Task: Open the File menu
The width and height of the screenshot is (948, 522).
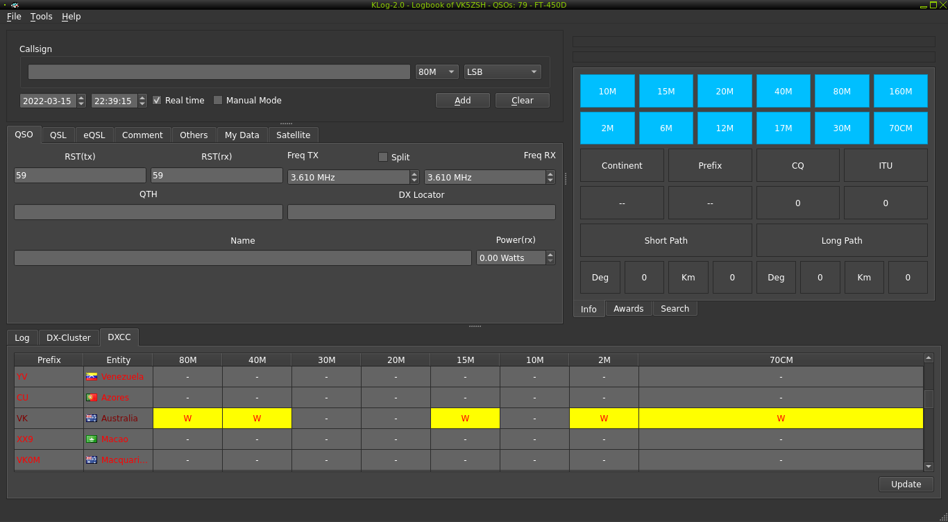Action: [14, 16]
